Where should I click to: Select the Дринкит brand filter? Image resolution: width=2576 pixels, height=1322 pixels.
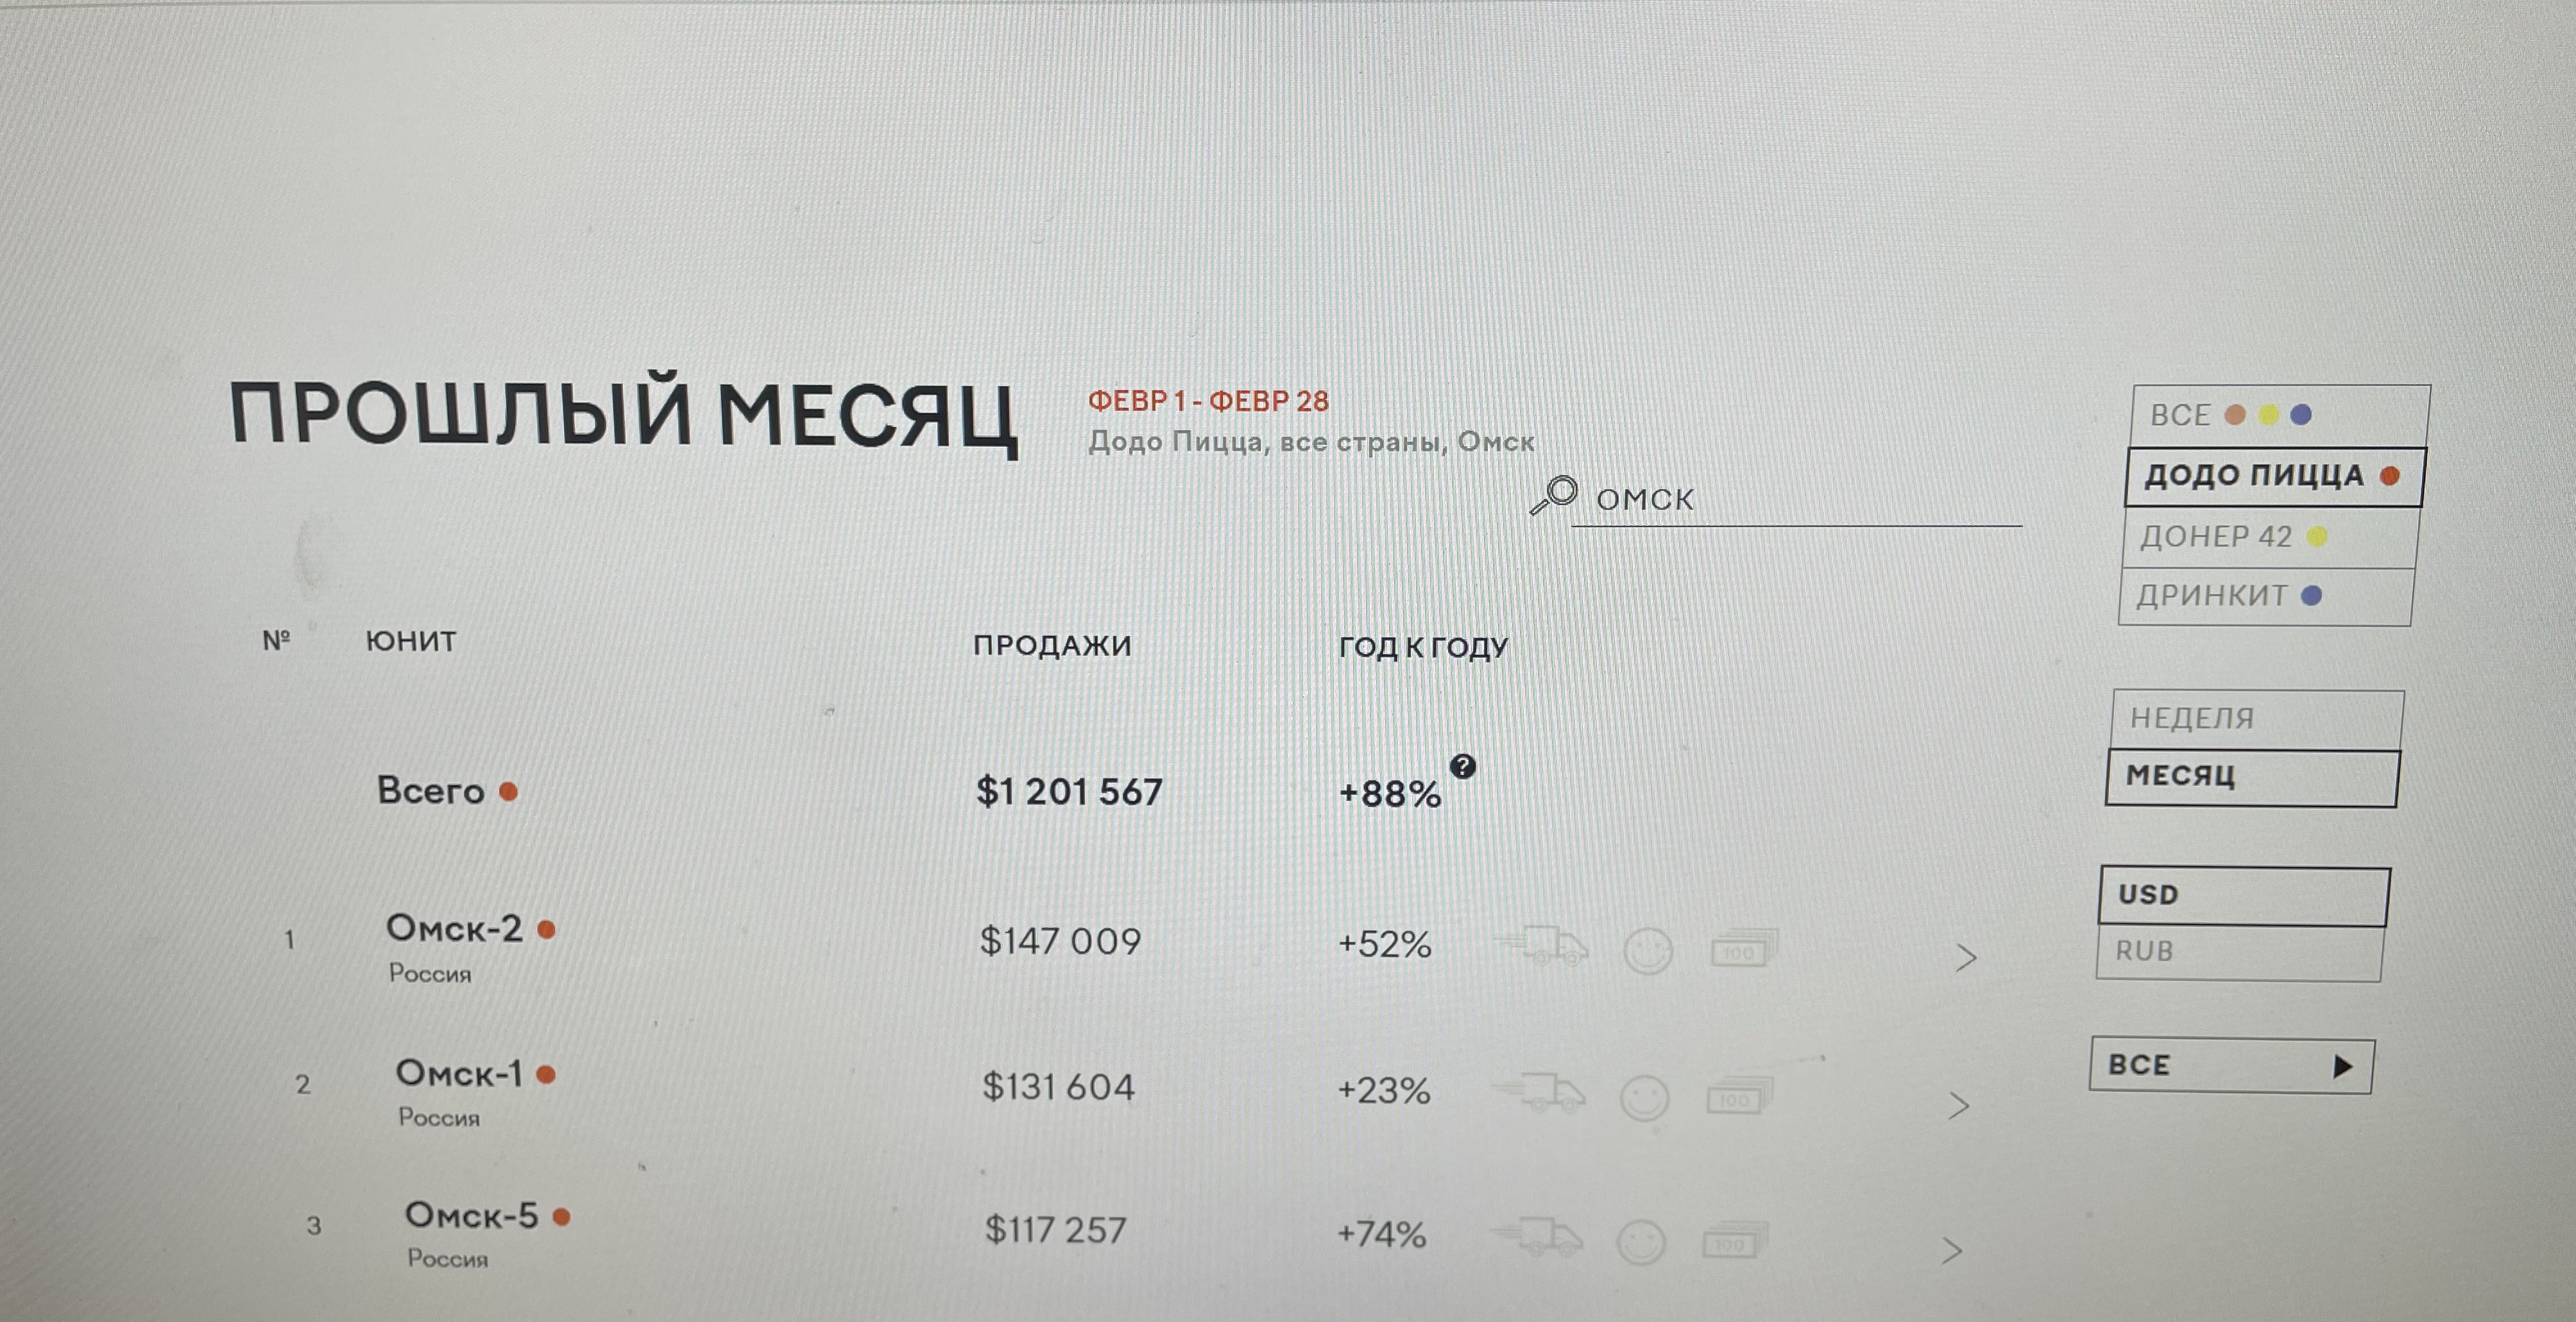point(2264,596)
